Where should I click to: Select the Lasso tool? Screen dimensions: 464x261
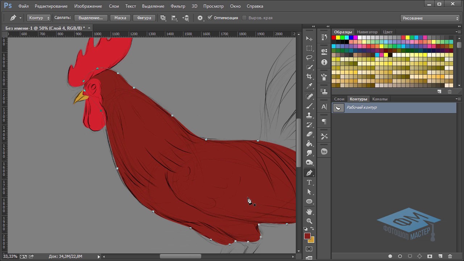click(309, 58)
